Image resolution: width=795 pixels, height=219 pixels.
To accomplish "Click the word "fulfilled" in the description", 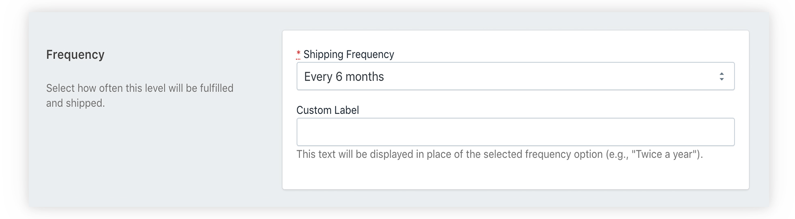I will (x=216, y=88).
